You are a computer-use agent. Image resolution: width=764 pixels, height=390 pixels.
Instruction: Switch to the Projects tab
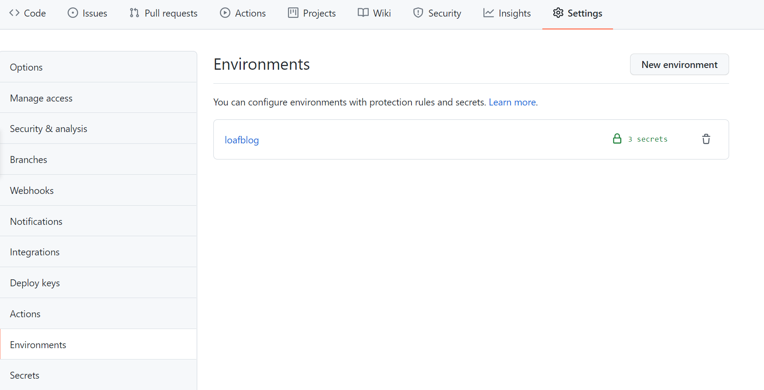click(312, 14)
